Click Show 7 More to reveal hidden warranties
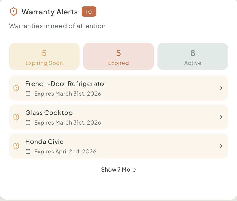 click(118, 169)
